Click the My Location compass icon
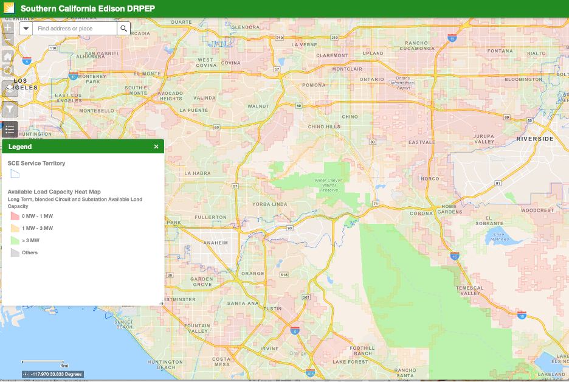The image size is (569, 382). click(8, 71)
